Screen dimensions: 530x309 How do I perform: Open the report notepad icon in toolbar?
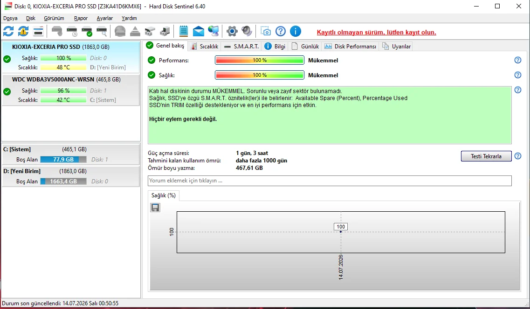tap(183, 31)
